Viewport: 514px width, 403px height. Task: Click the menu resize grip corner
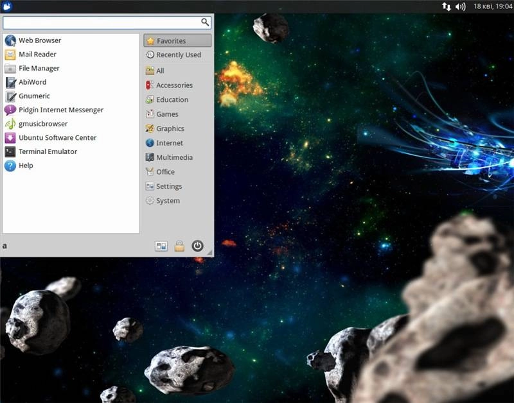[x=209, y=252]
